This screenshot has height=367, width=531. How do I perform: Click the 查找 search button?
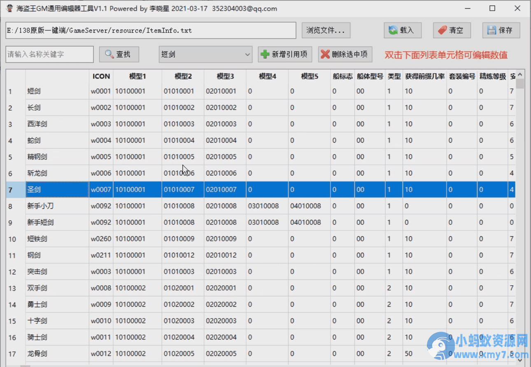pyautogui.click(x=119, y=54)
